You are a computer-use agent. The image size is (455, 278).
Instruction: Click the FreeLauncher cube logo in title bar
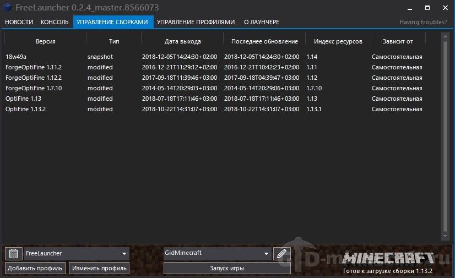pyautogui.click(x=8, y=7)
